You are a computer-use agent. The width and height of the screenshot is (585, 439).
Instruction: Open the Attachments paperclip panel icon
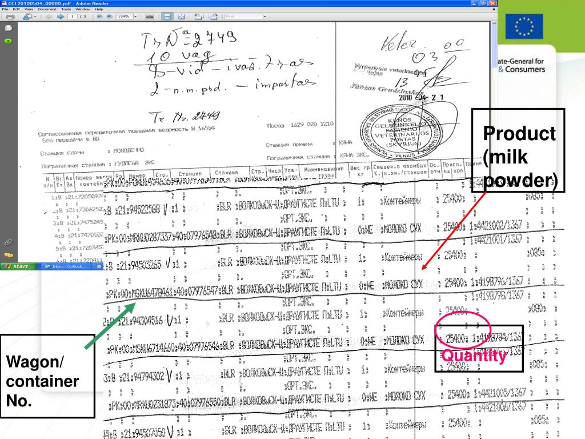click(x=8, y=242)
